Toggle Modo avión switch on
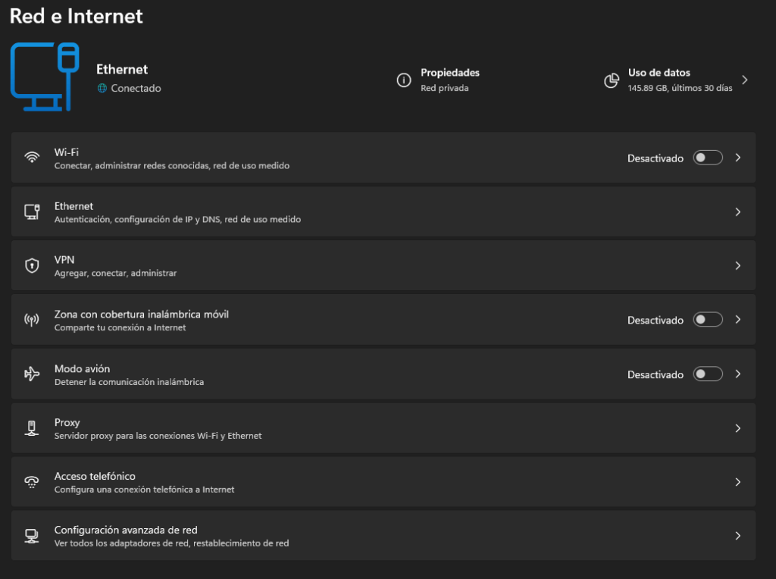This screenshot has height=579, width=776. point(708,374)
